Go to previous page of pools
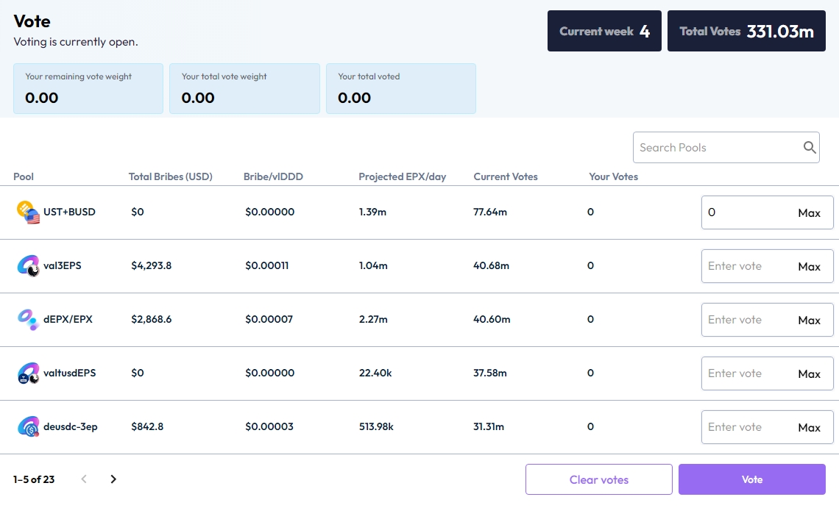This screenshot has height=508, width=839. pos(84,479)
